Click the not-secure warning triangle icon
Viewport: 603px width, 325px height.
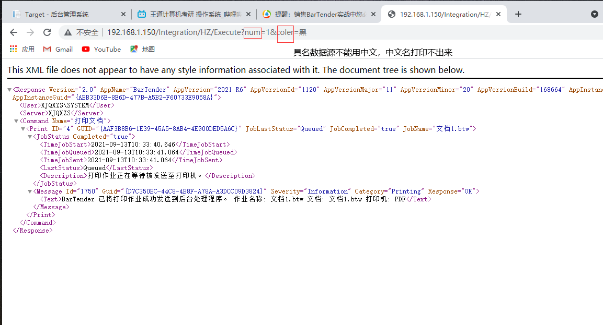point(68,32)
